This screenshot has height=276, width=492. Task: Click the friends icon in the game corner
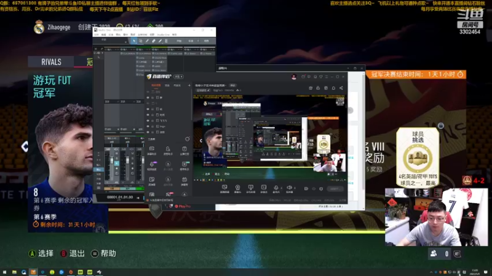[434, 253]
